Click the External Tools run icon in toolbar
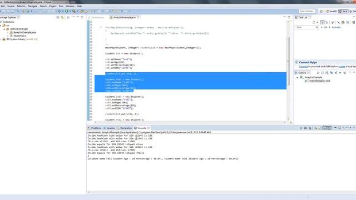The image size is (356, 200). coord(74,11)
